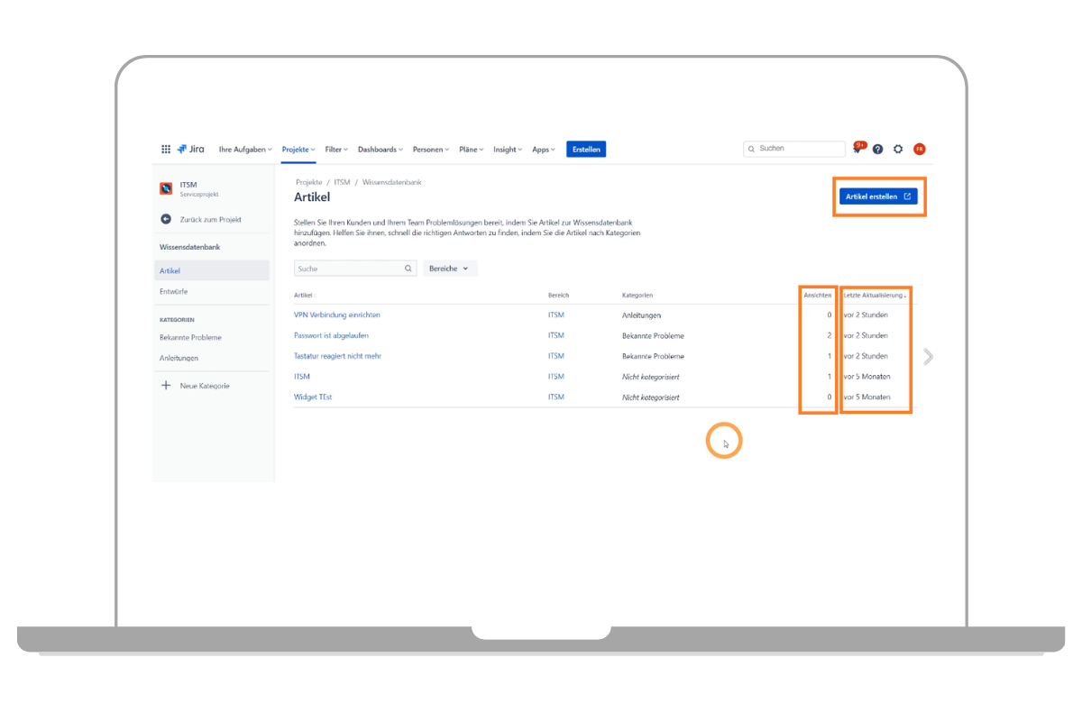Image resolution: width=1082 pixels, height=712 pixels.
Task: Click the plus icon for Neue Kategorie
Action: tap(166, 386)
